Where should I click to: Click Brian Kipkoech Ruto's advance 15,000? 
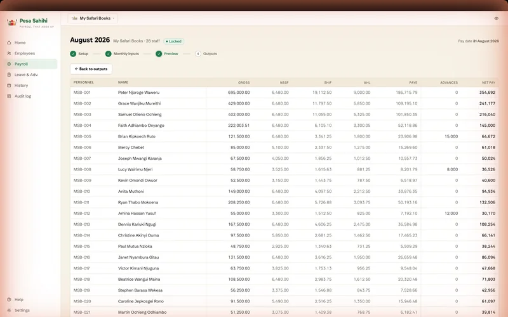[451, 136]
